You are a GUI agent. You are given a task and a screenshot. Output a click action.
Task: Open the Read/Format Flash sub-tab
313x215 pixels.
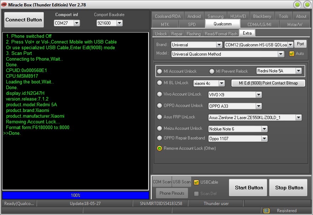[x=221, y=34]
